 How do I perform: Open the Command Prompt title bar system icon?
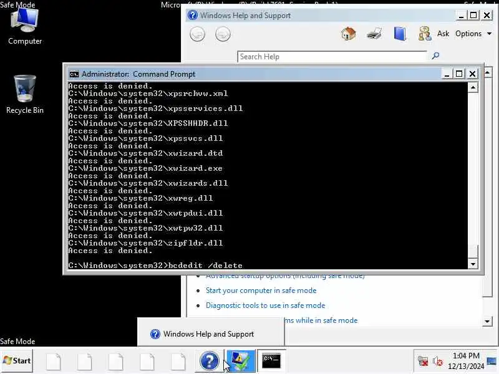click(x=74, y=74)
